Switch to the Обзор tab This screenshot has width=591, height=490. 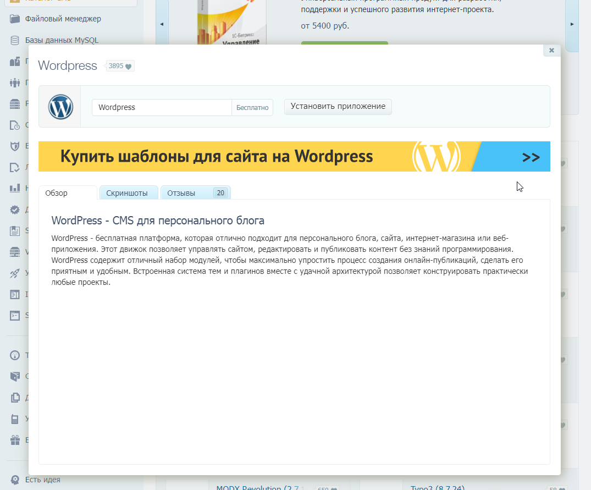pyautogui.click(x=68, y=193)
